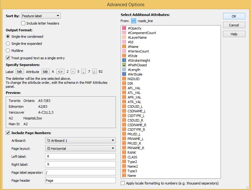Click the DIR string attribute icon
Viewport: 251px width, 190px height.
point(124,83)
